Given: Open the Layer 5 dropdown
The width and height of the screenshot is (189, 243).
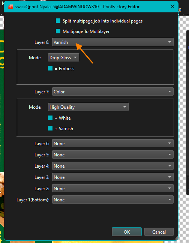Looking at the screenshot, I should [113, 154].
